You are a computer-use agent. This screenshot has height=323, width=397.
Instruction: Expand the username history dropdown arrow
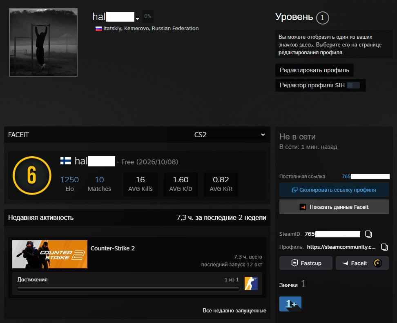[137, 19]
